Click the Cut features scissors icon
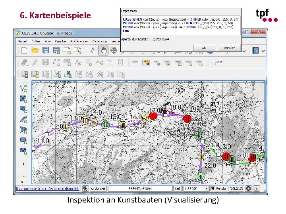The width and height of the screenshot is (286, 214). [x=99, y=63]
